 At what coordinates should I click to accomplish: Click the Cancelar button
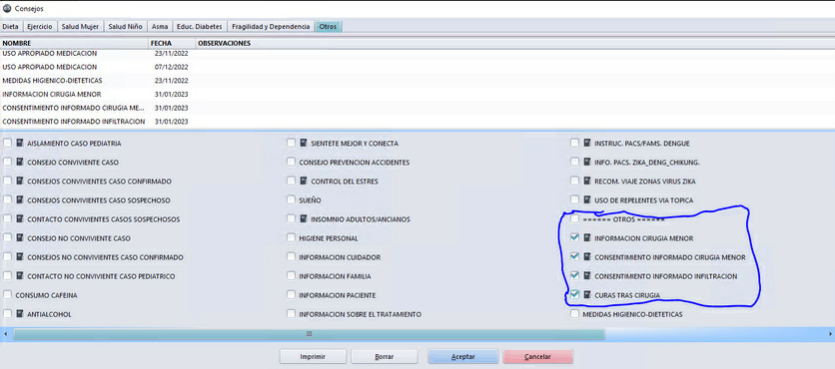(537, 357)
